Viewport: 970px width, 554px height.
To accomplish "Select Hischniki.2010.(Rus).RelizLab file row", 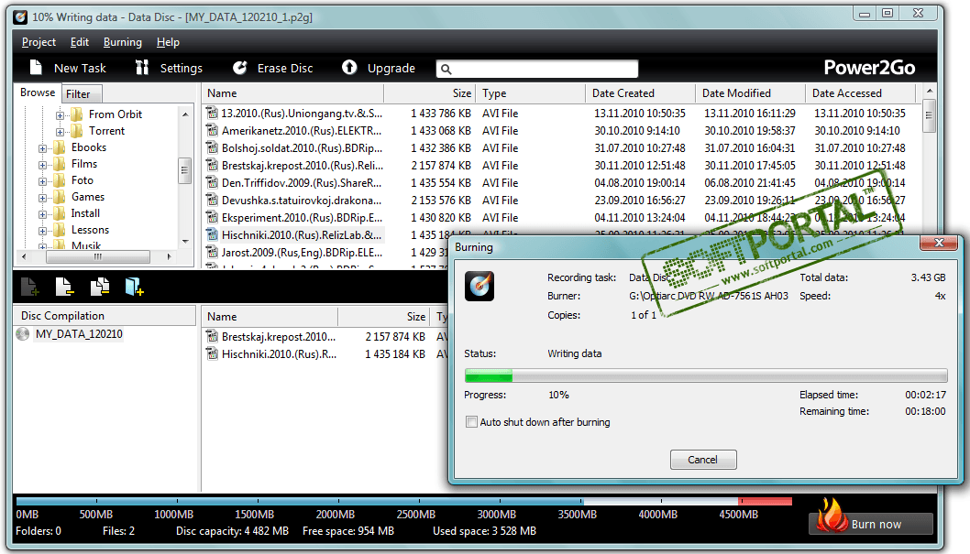I will point(294,234).
